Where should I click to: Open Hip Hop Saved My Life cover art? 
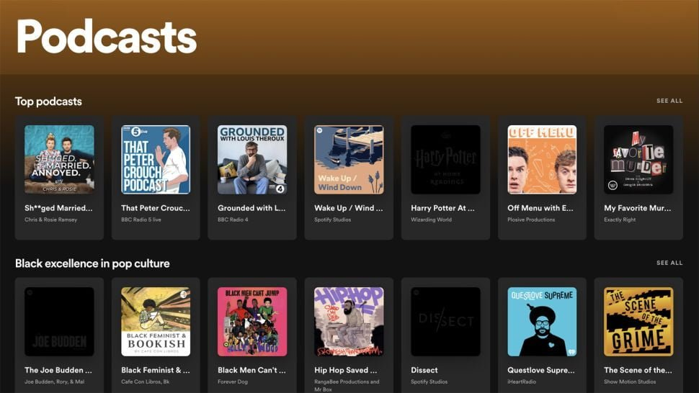(x=349, y=321)
